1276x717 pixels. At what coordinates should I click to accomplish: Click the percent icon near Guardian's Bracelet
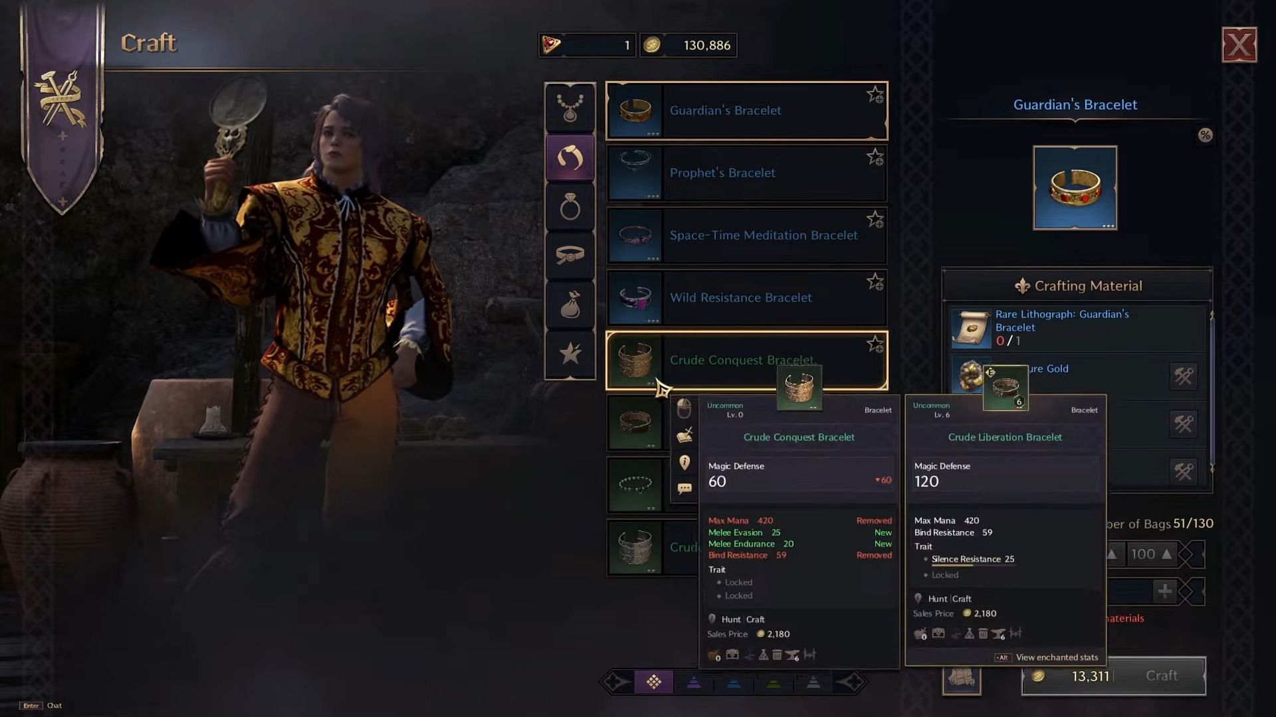point(1205,135)
